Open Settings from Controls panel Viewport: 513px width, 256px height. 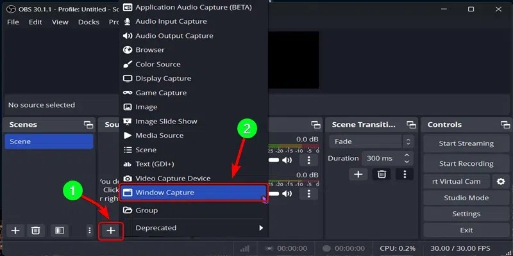coord(466,214)
